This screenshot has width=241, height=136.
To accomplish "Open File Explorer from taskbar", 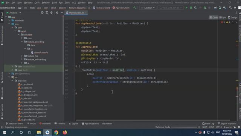I will click(x=38, y=133).
